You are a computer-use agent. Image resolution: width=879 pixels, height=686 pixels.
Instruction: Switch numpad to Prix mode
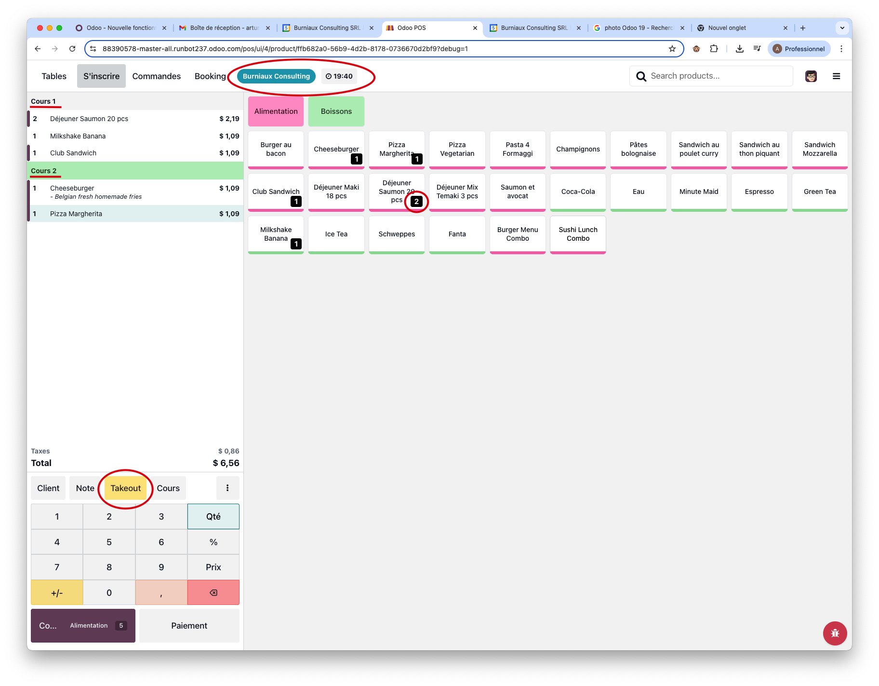(x=213, y=567)
